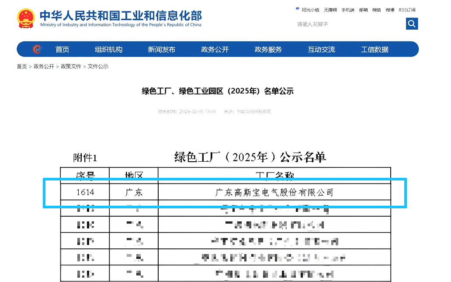This screenshot has height=282, width=451.
Task: Open the 新闻发布 dropdown menu
Action: (162, 49)
